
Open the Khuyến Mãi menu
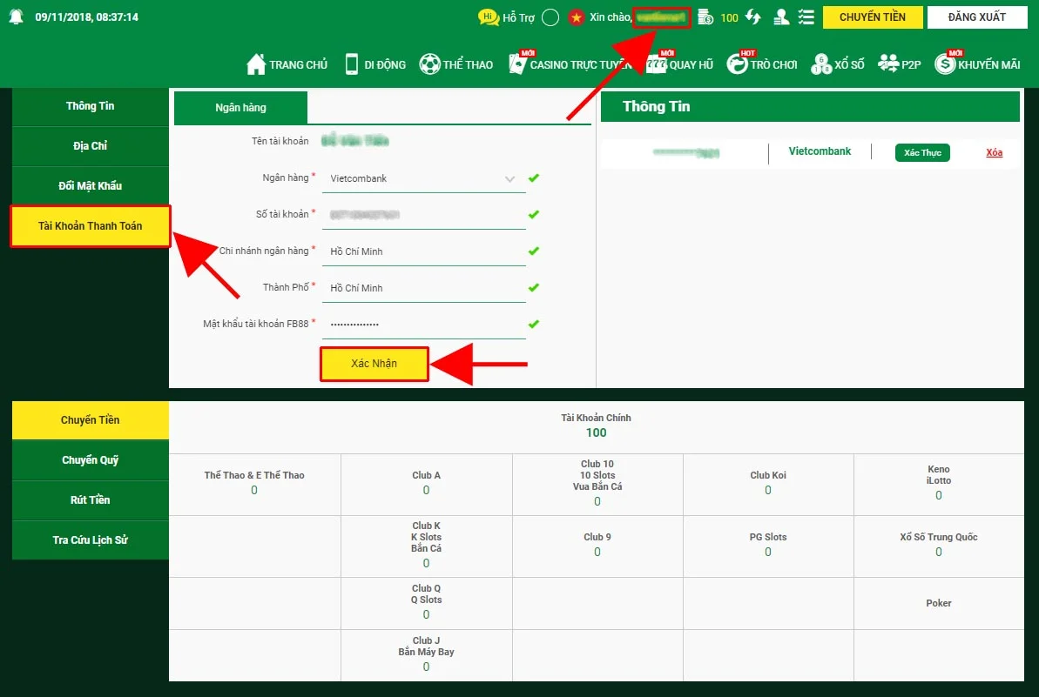click(x=977, y=64)
